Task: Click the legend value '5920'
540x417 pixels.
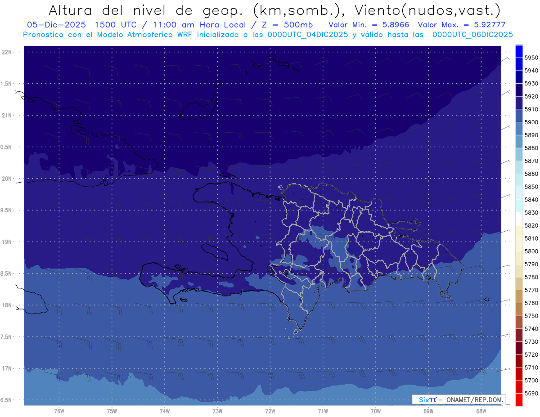Action: click(531, 96)
